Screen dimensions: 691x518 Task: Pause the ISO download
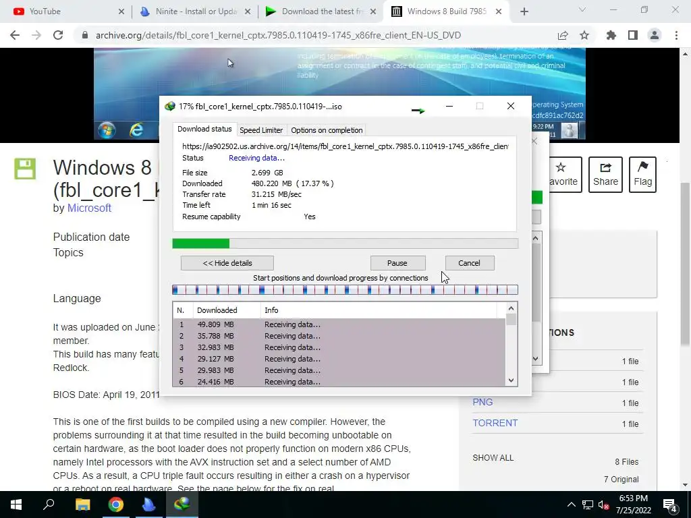[397, 263]
